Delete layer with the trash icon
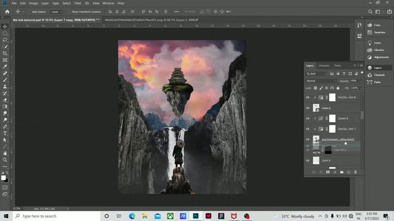The height and width of the screenshot is (221, 394). tap(355, 172)
